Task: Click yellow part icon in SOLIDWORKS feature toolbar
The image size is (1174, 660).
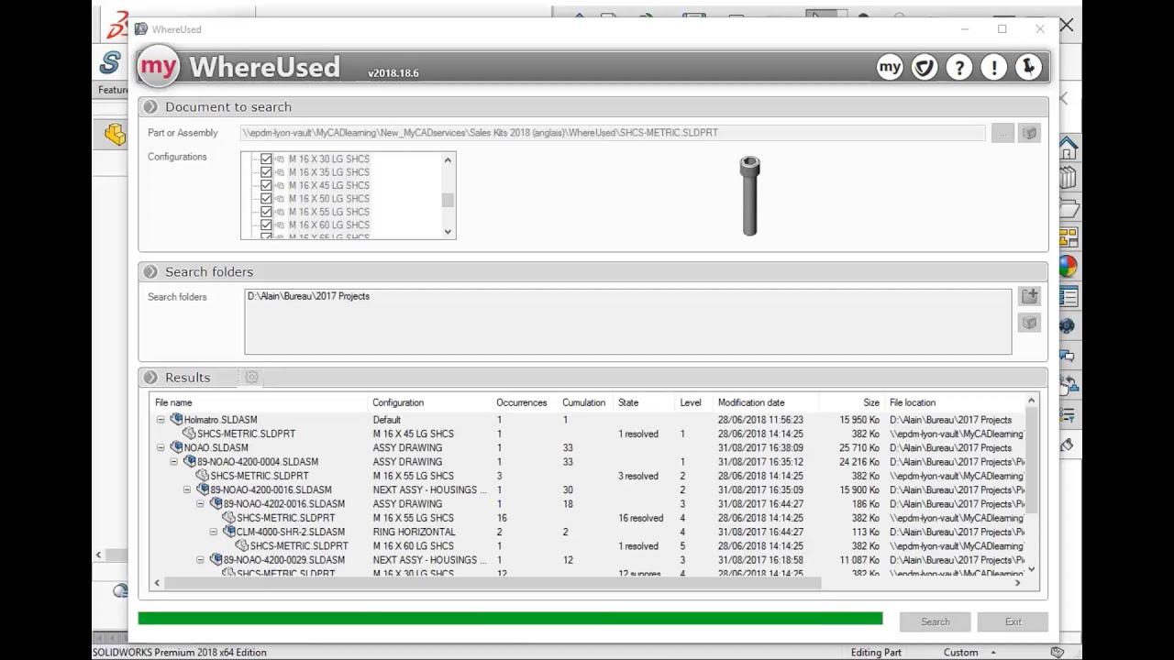Action: coord(115,134)
